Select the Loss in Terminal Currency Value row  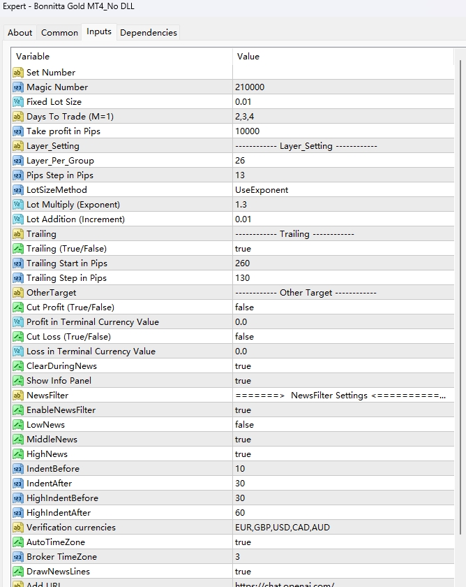click(233, 351)
